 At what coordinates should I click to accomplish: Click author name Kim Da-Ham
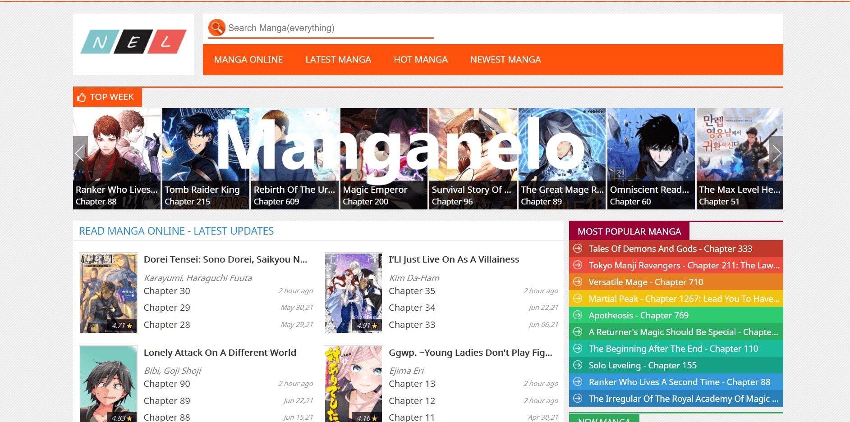tap(414, 278)
